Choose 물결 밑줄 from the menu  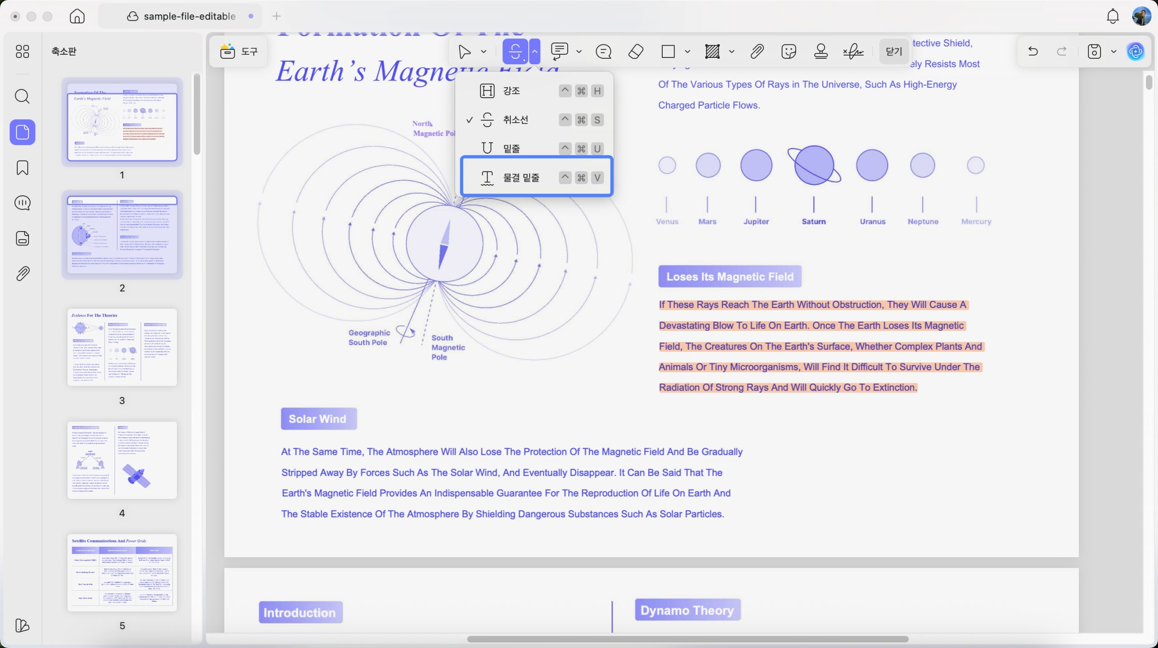pyautogui.click(x=536, y=177)
